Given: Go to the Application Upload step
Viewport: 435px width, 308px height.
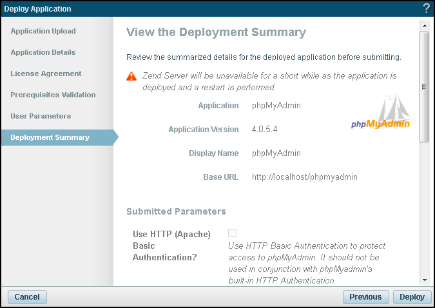Looking at the screenshot, I should click(43, 31).
